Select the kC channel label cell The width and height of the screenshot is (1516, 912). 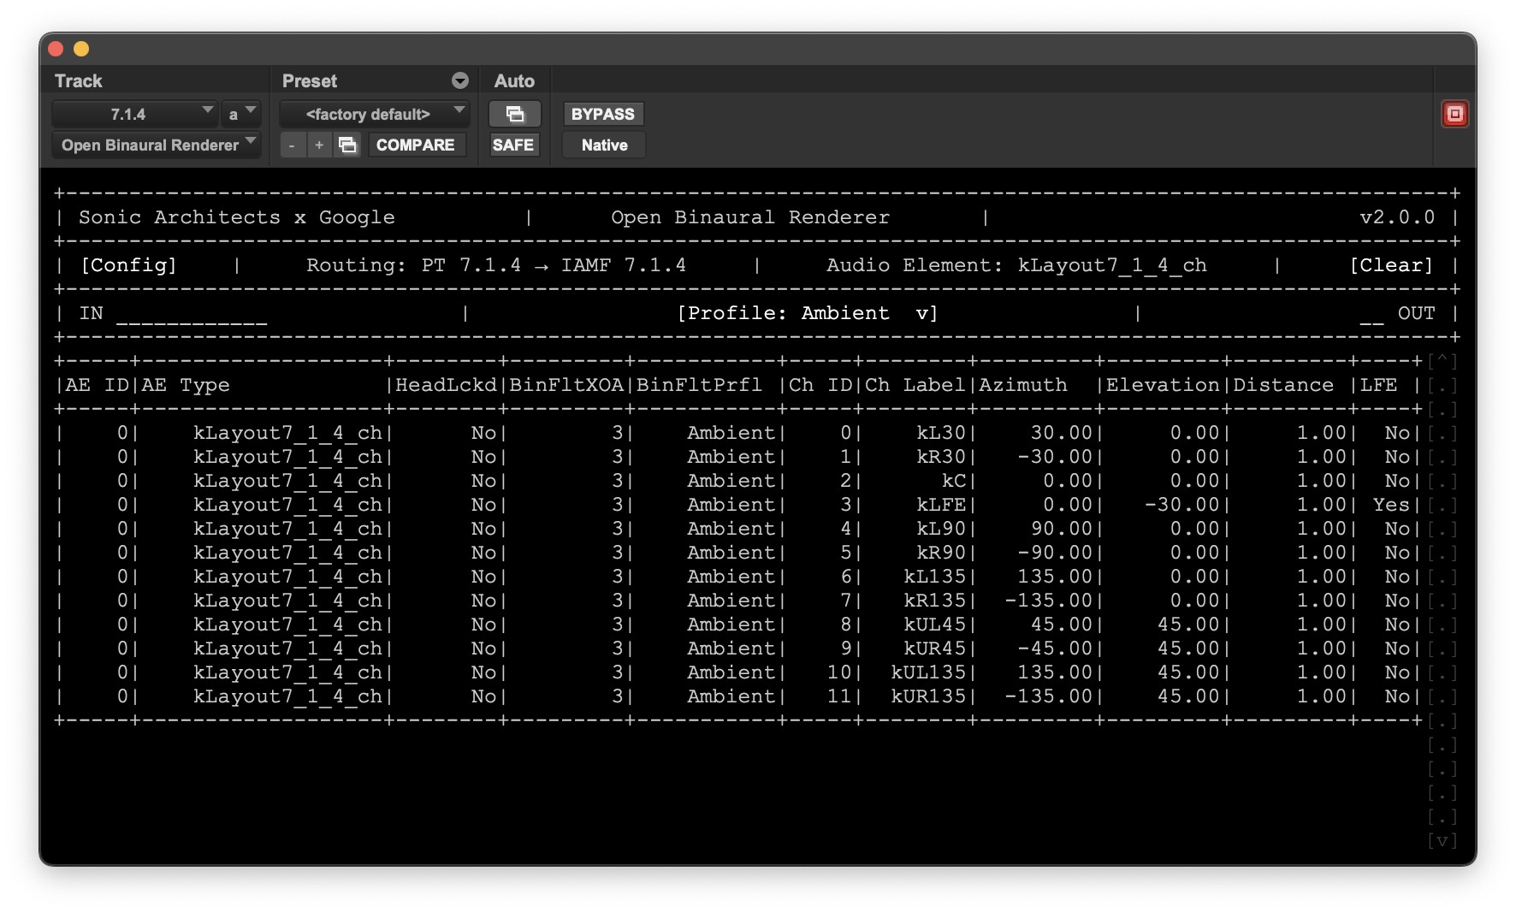[x=954, y=481]
